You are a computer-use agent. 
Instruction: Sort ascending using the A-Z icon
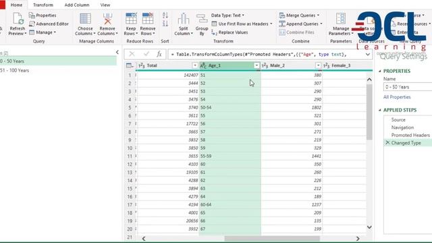165,15
